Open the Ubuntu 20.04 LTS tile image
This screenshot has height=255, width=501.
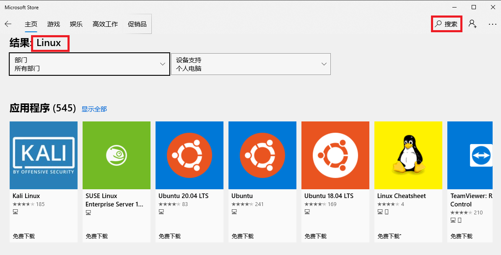(189, 155)
